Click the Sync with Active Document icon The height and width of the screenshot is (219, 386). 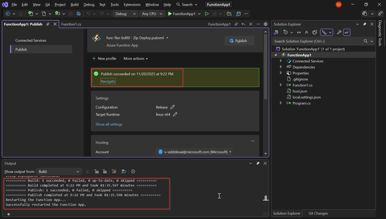pos(299,33)
